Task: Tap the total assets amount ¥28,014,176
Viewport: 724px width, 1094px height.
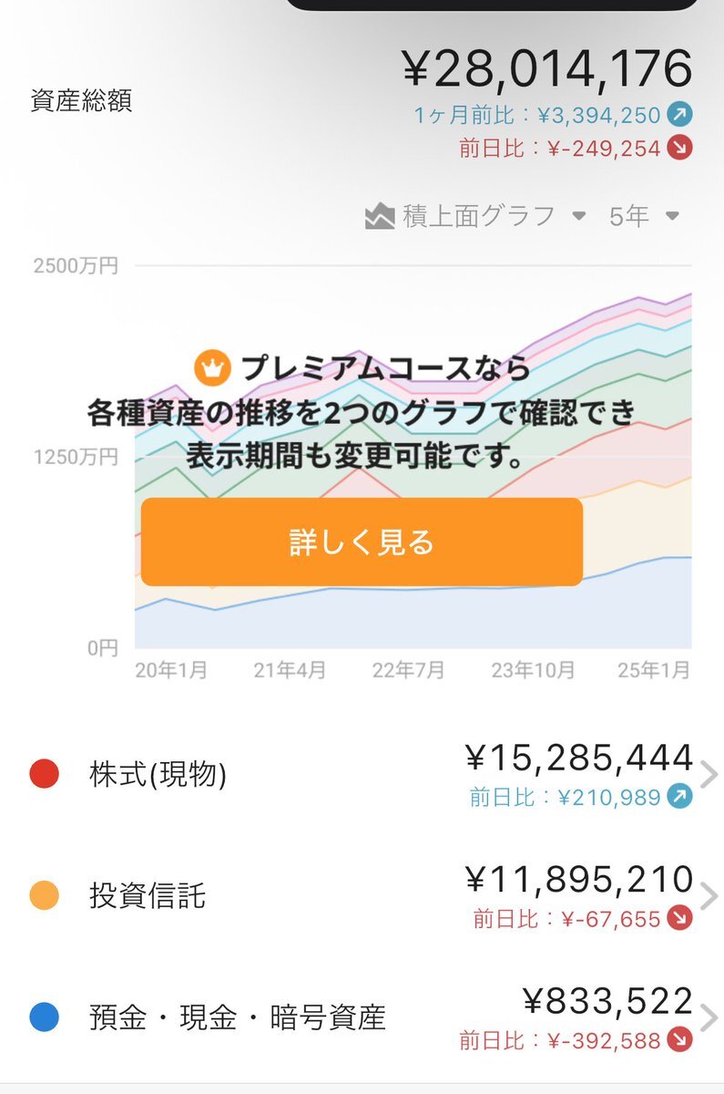Action: [x=546, y=70]
